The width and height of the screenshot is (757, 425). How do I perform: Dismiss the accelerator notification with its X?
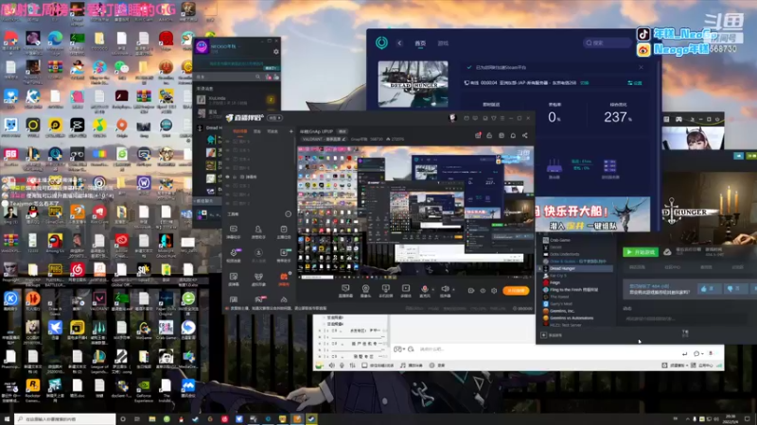641,67
